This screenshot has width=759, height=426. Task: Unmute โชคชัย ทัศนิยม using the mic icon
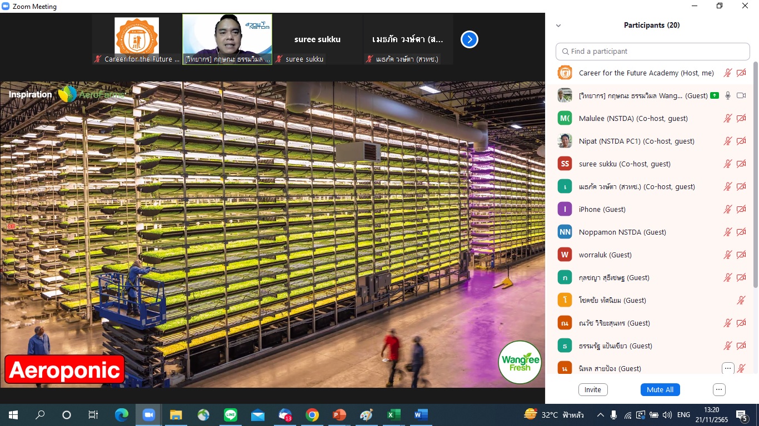click(741, 300)
